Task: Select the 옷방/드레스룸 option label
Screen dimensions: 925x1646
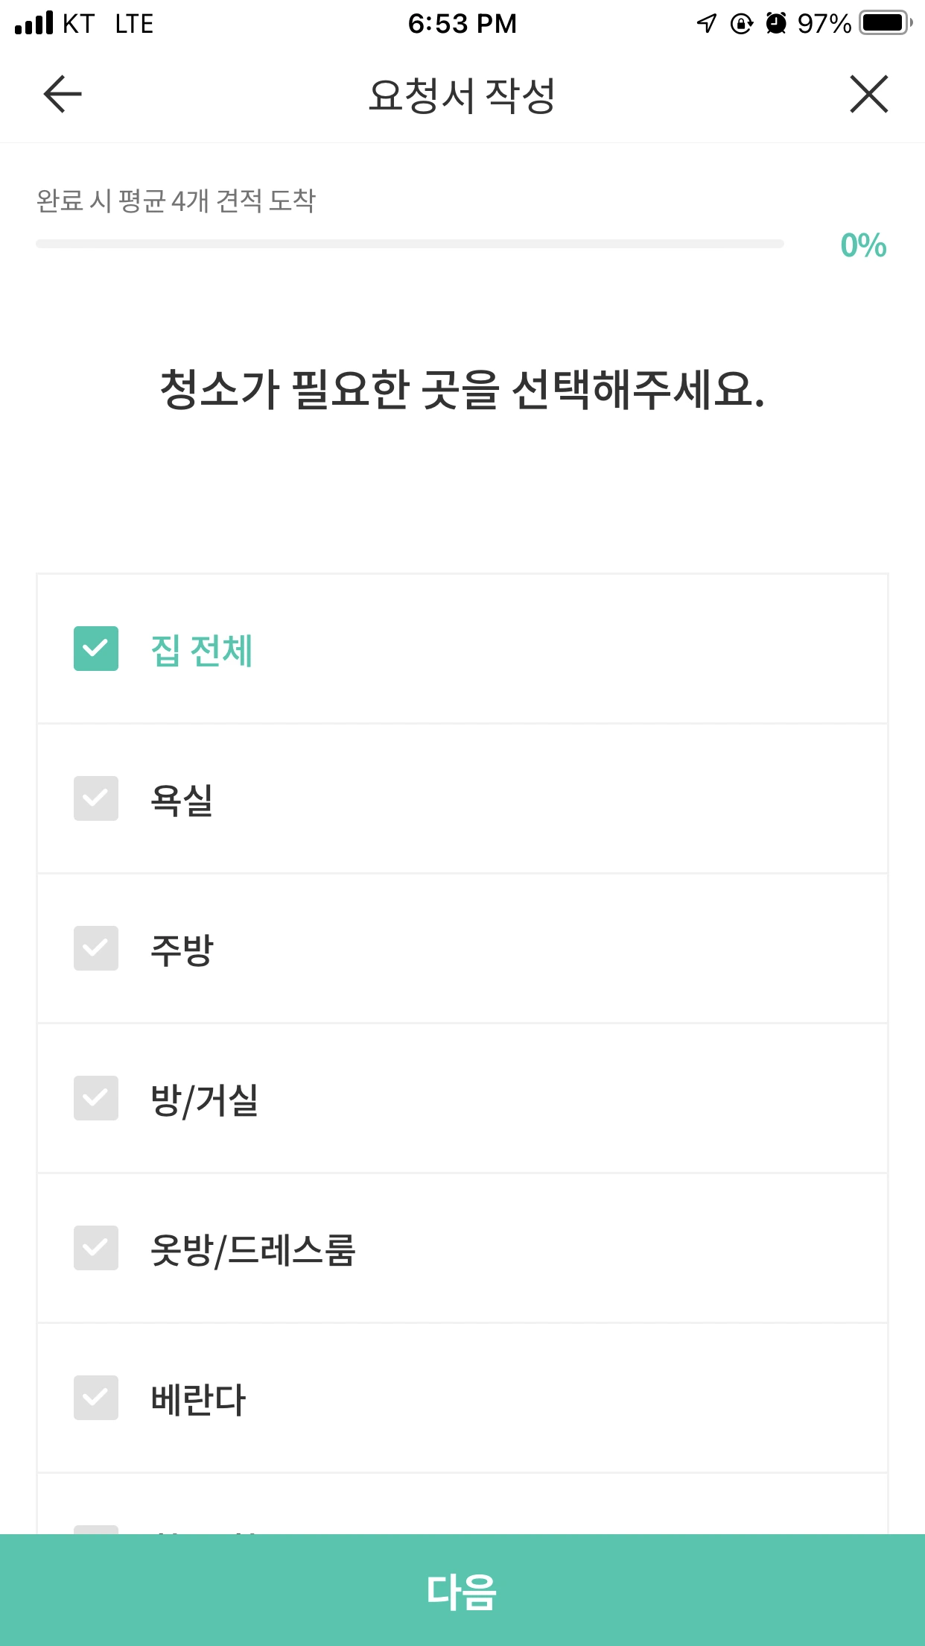Action: click(252, 1250)
